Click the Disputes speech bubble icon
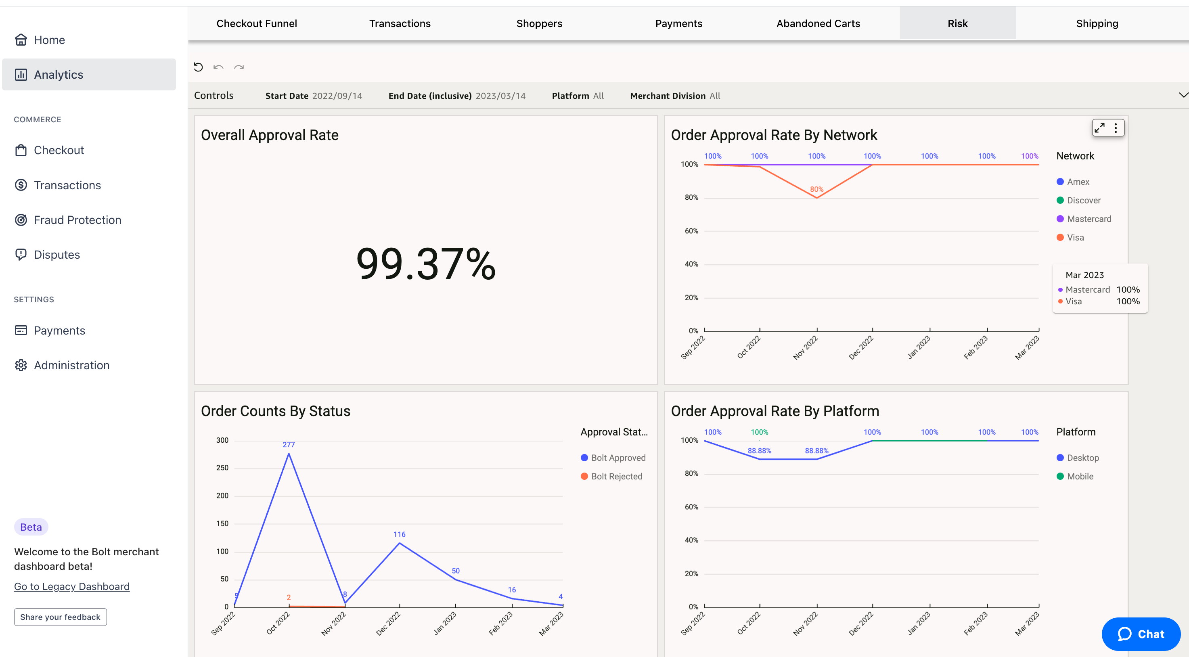The height and width of the screenshot is (657, 1189). 21,255
